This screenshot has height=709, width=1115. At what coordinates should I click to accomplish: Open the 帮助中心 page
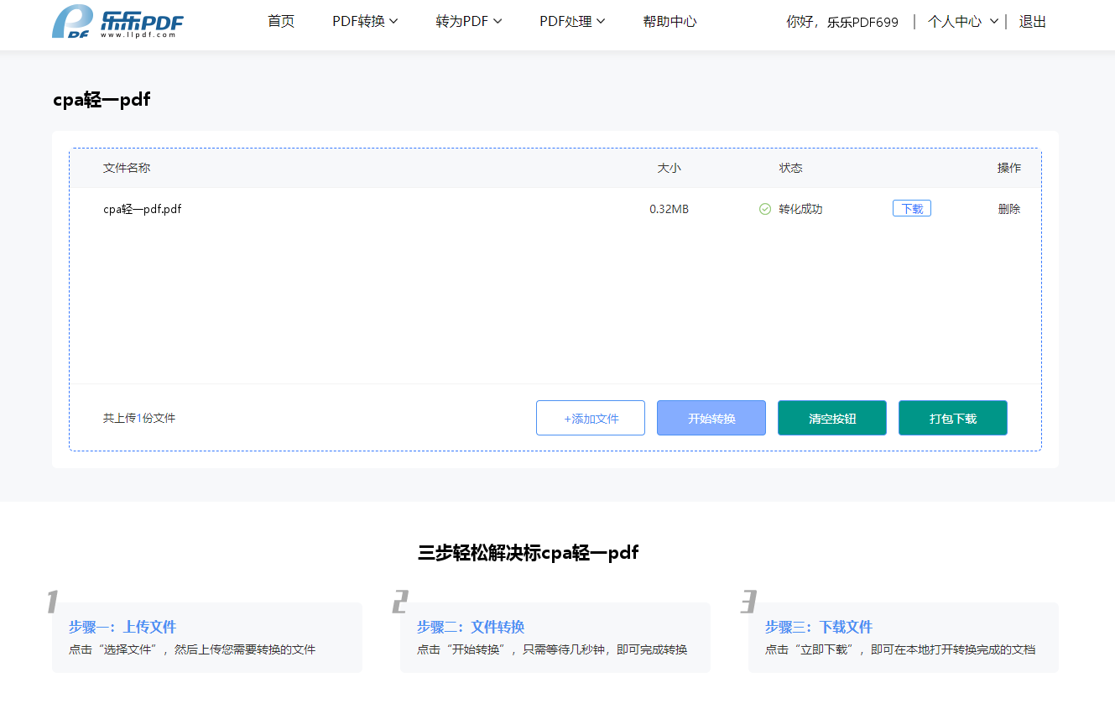pos(670,22)
